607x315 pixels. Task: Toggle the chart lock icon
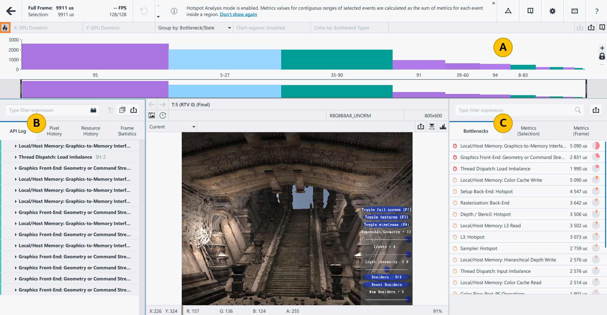[x=602, y=57]
